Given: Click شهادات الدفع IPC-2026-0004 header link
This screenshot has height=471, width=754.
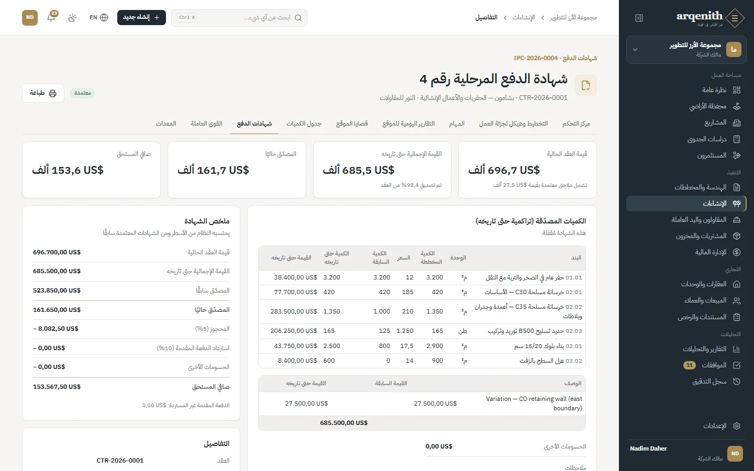Looking at the screenshot, I should 555,58.
